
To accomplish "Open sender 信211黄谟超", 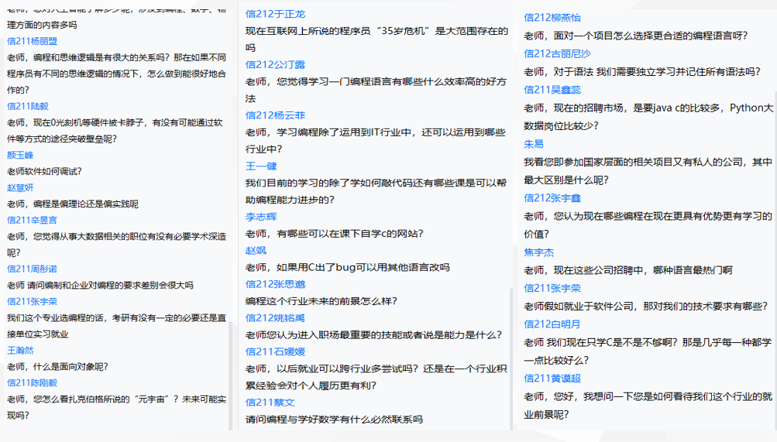I will [x=552, y=378].
